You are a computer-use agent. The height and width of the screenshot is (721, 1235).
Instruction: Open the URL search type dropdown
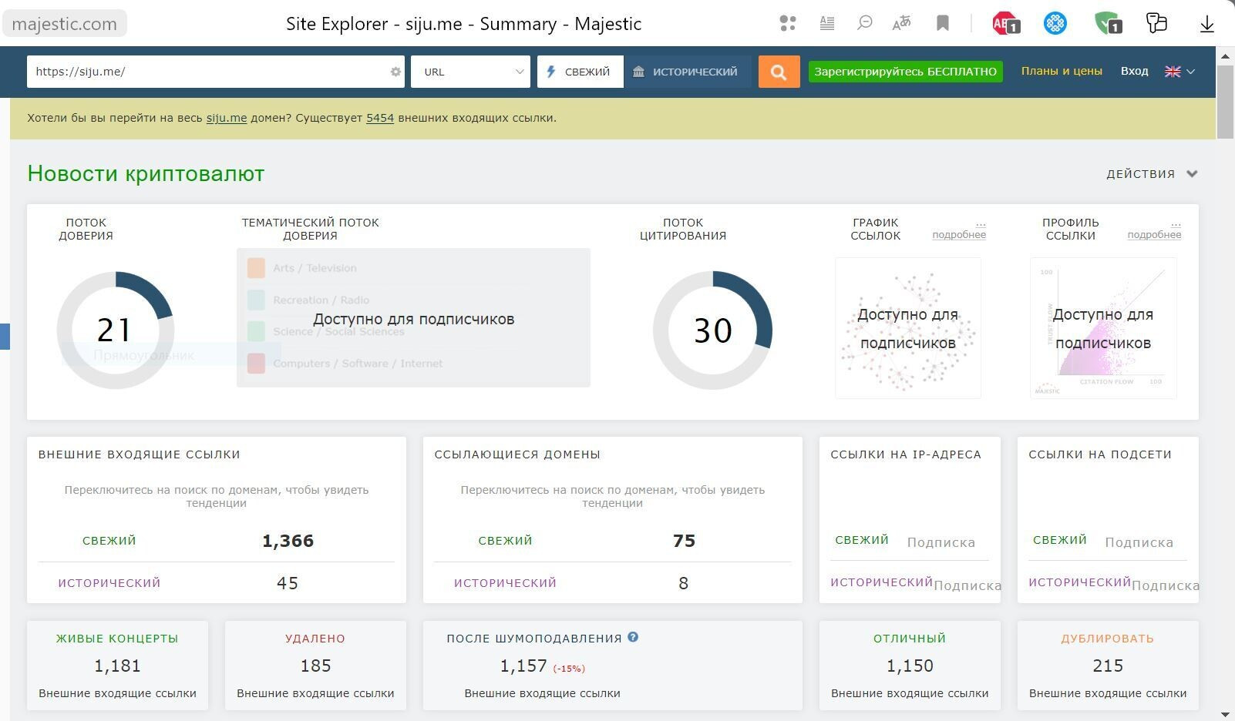[x=470, y=72]
